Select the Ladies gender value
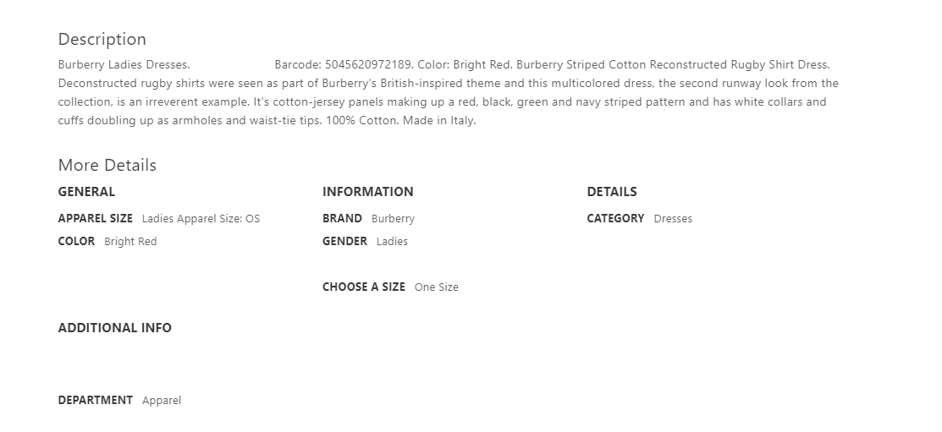Screen dimensions: 942x432 point(392,242)
